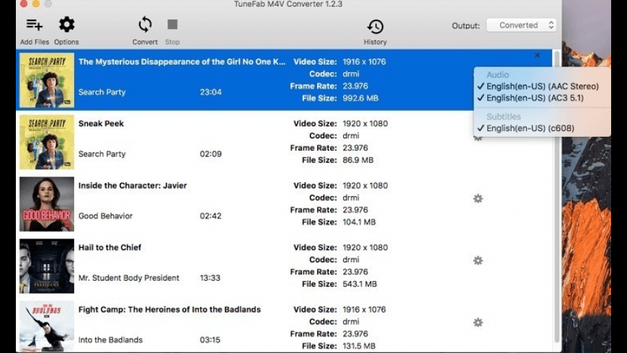Open the Options gear in toolbar
The width and height of the screenshot is (627, 353).
tap(66, 24)
